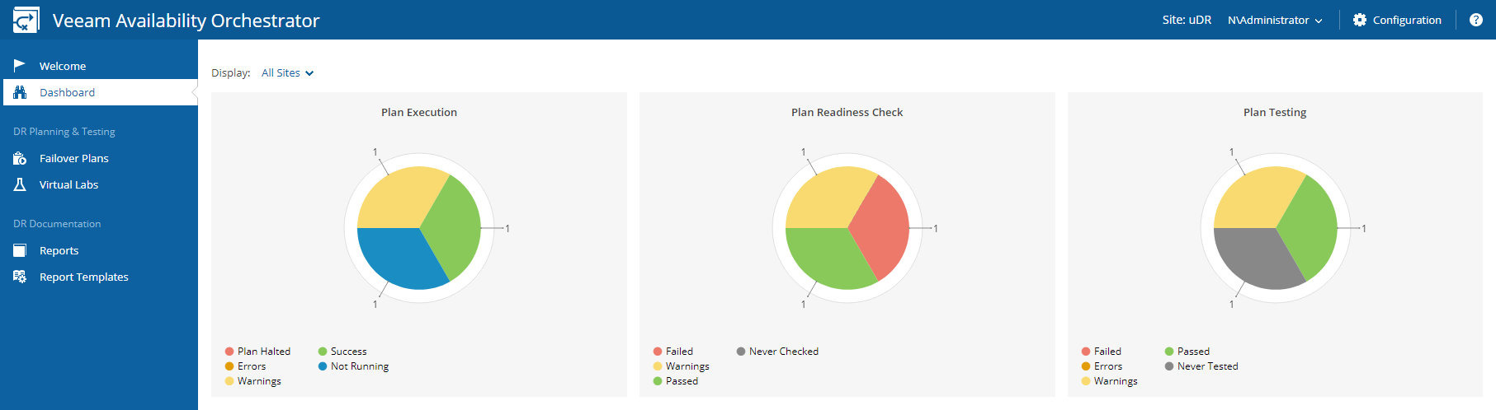Open the All Sites display dropdown
Image resolution: width=1496 pixels, height=410 pixels.
[287, 72]
